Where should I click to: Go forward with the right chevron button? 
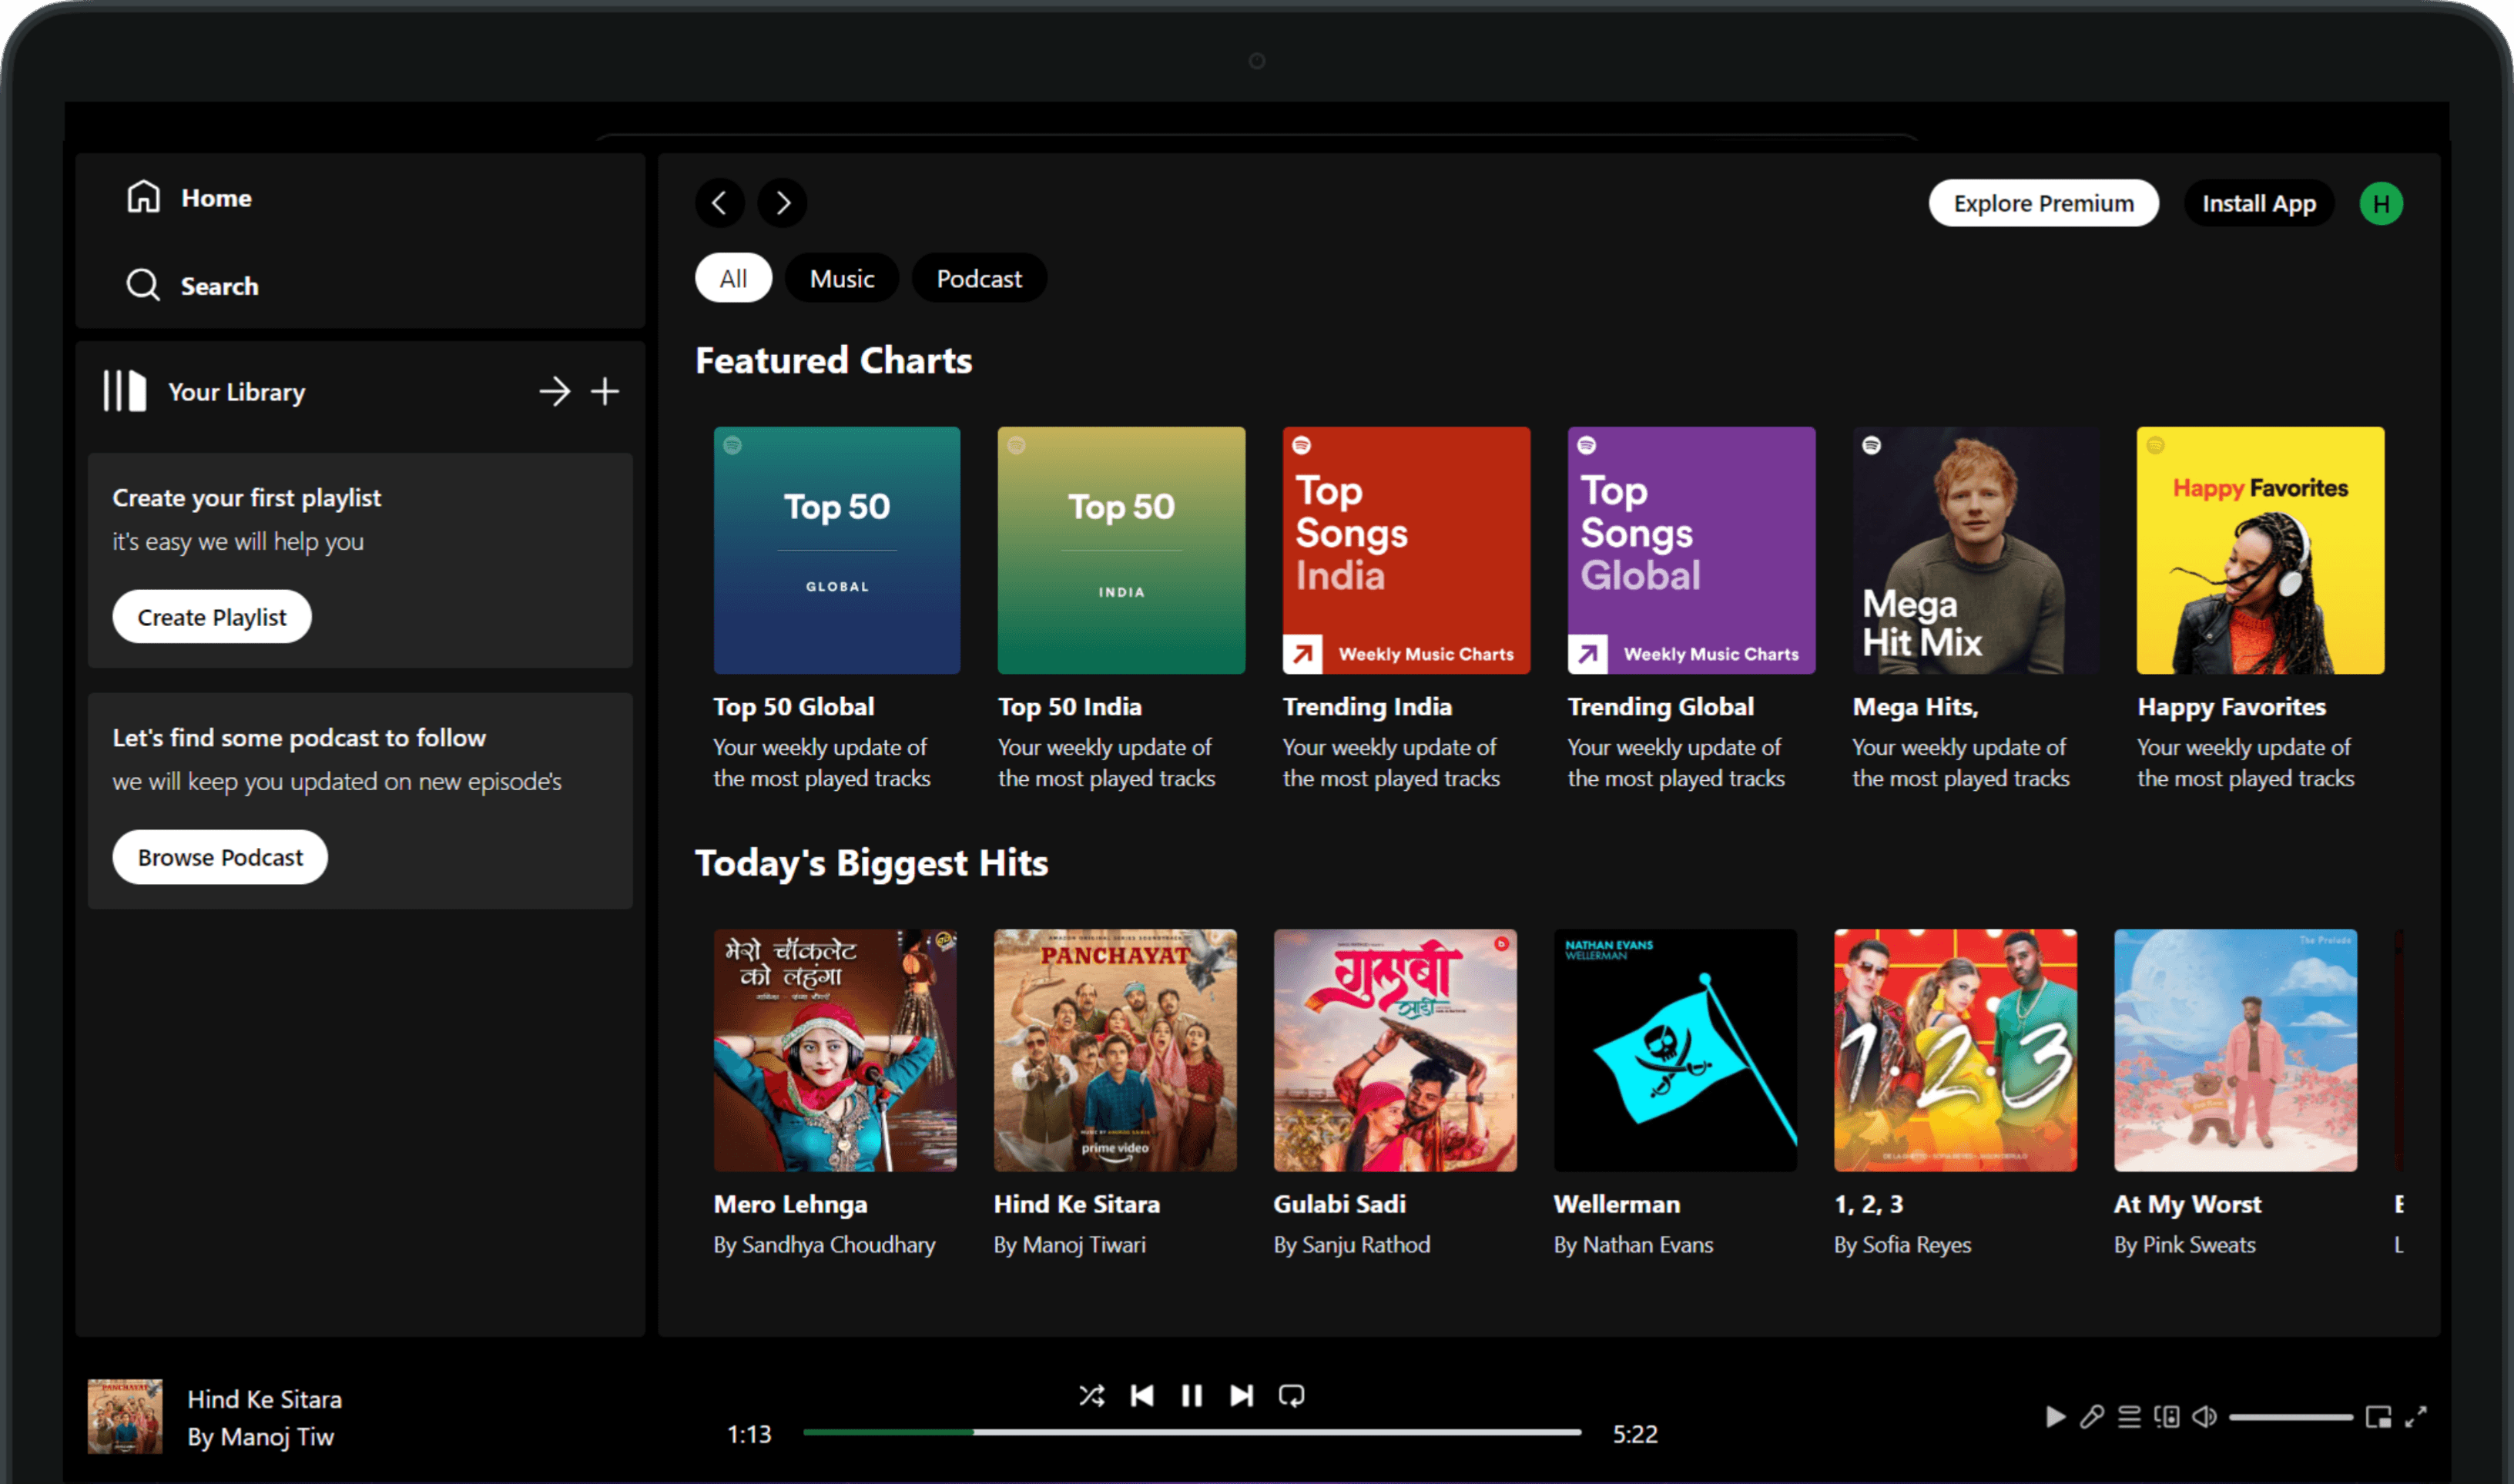(x=782, y=203)
